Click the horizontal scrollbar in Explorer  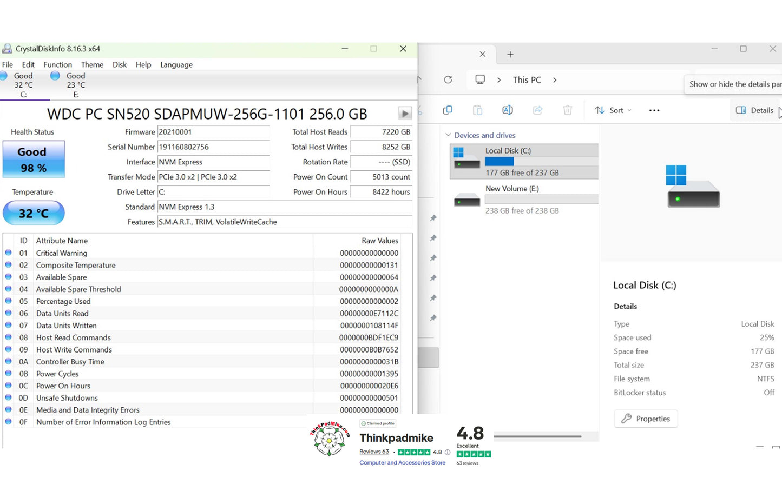click(537, 436)
